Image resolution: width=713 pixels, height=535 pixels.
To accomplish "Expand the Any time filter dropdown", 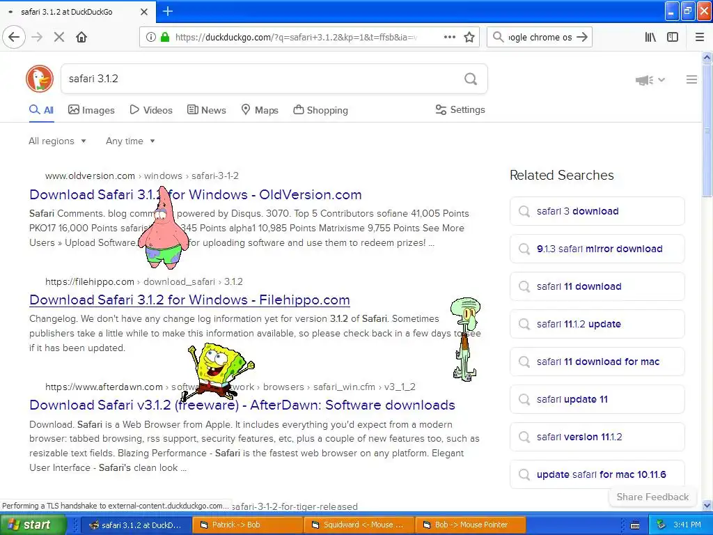I will [x=130, y=141].
